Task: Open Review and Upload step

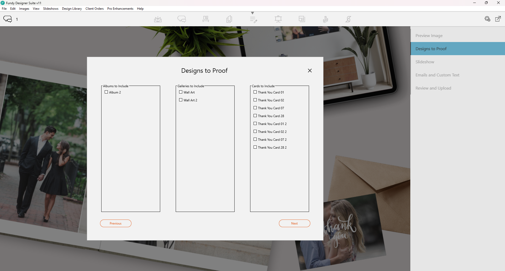Action: [x=458, y=88]
